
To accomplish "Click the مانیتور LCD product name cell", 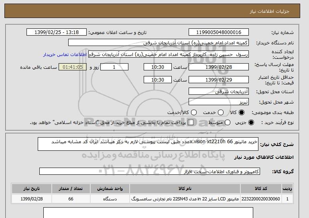I will (x=185, y=199).
